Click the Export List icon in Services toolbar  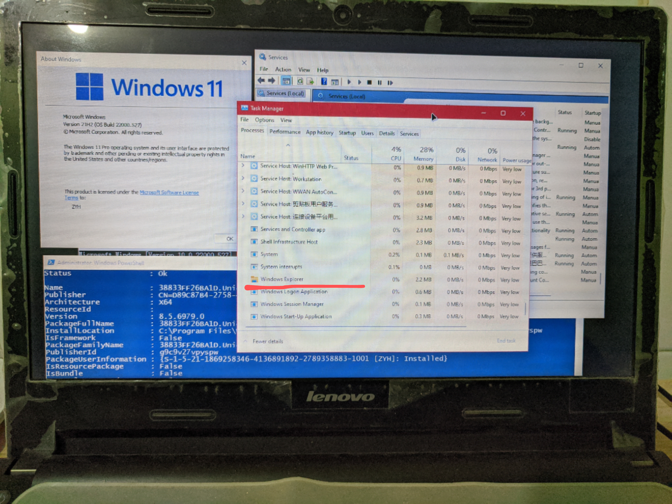(310, 81)
